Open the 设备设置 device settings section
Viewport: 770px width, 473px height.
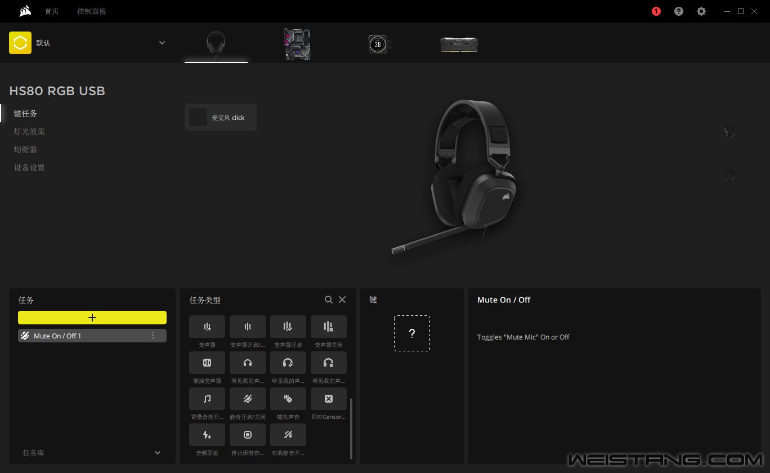tap(29, 167)
